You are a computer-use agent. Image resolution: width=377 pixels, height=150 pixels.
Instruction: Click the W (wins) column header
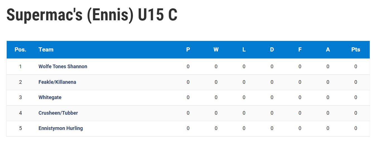click(216, 50)
